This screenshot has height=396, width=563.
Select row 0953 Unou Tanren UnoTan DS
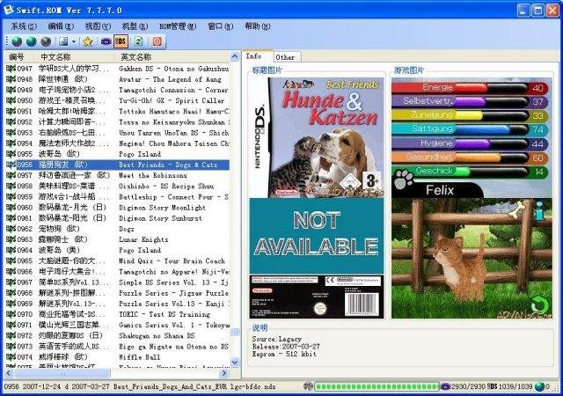click(117, 133)
